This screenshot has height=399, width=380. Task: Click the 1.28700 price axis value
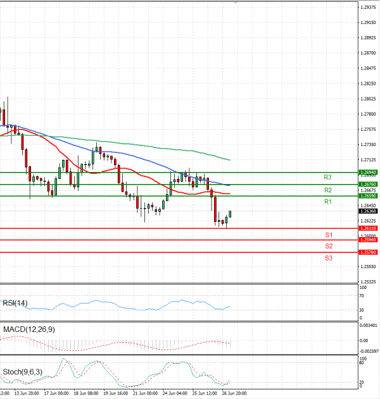(368, 53)
